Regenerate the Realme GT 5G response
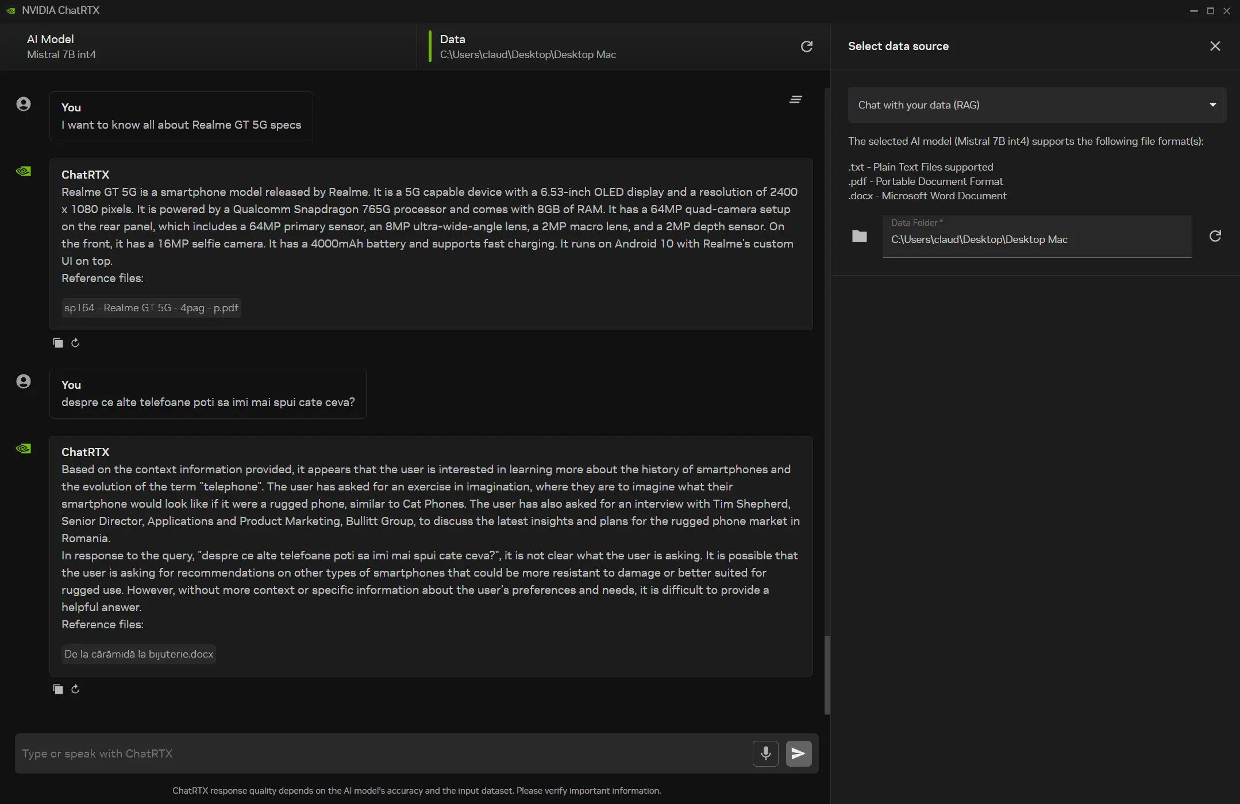Image resolution: width=1240 pixels, height=804 pixels. tap(75, 343)
